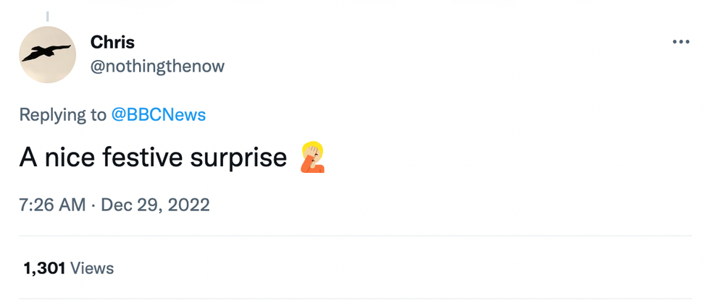Visit the @nothingthenow handle
The width and height of the screenshot is (710, 303).
pos(157,66)
